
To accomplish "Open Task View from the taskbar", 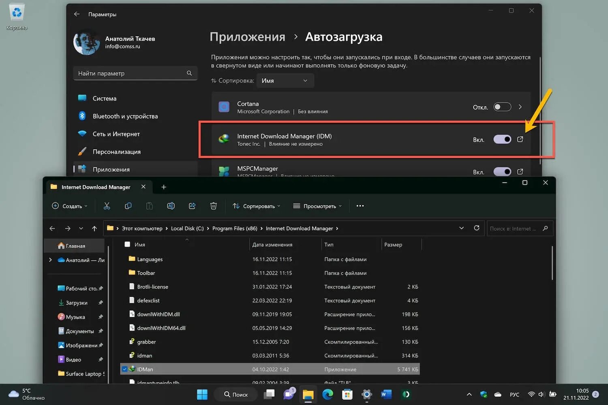I will point(269,394).
